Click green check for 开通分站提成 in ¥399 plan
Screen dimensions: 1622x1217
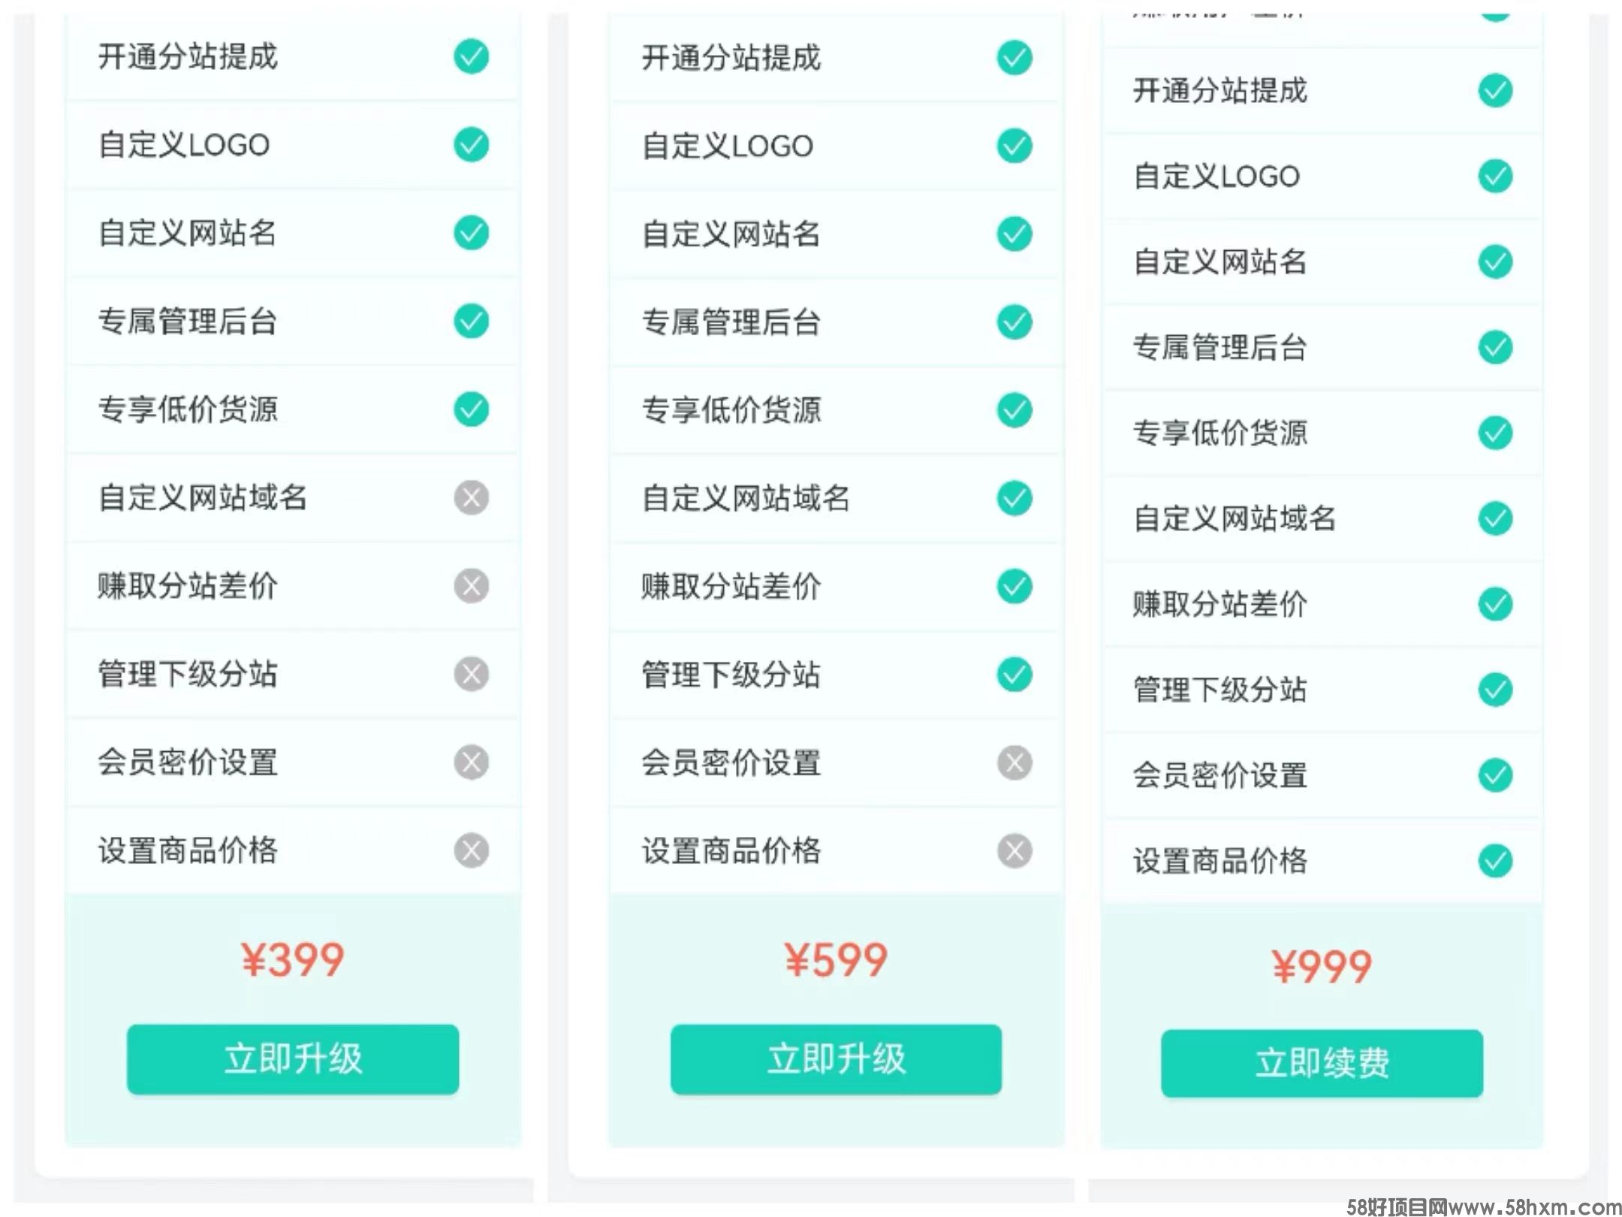click(471, 56)
